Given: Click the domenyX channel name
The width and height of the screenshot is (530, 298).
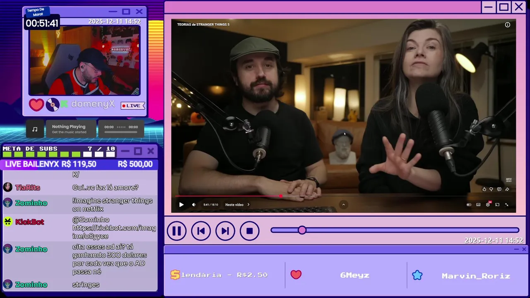Looking at the screenshot, I should point(93,104).
